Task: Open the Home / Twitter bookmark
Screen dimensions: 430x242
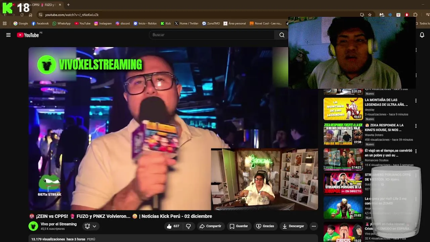Action: (x=186, y=24)
